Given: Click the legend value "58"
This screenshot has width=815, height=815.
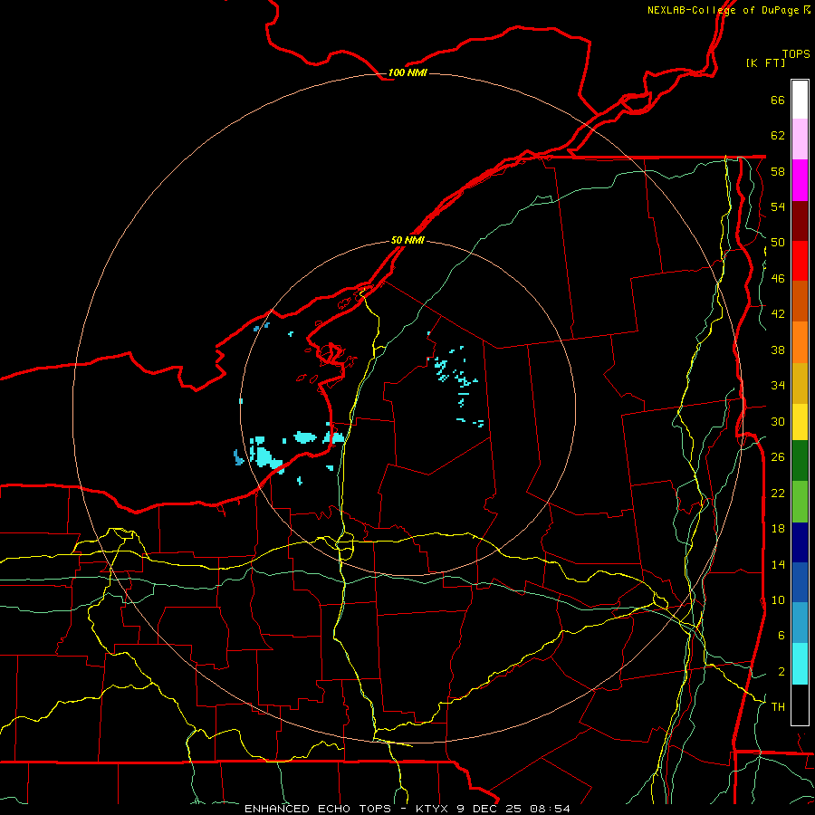Looking at the screenshot, I should click(778, 171).
